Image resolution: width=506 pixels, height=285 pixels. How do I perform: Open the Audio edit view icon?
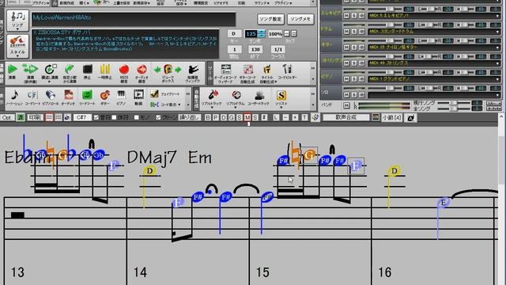point(69,95)
